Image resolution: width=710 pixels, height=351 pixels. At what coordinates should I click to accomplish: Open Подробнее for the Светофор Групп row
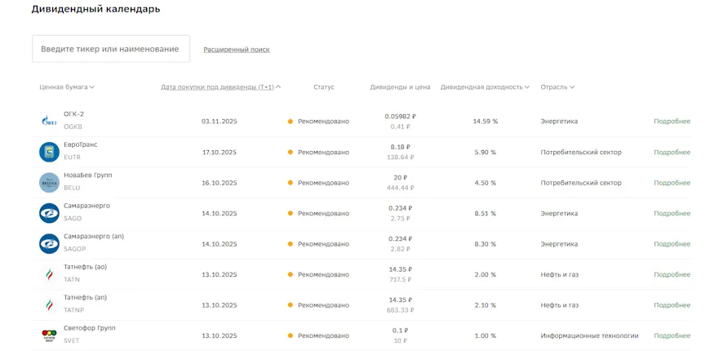point(672,335)
